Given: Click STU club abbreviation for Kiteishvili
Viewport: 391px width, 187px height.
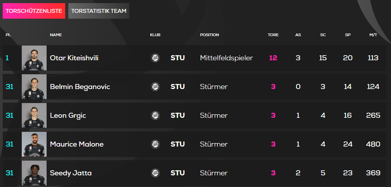Looking at the screenshot, I should coord(177,58).
